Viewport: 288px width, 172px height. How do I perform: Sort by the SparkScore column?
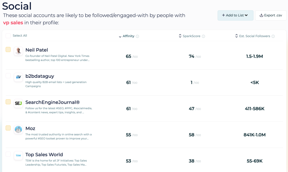click(190, 36)
